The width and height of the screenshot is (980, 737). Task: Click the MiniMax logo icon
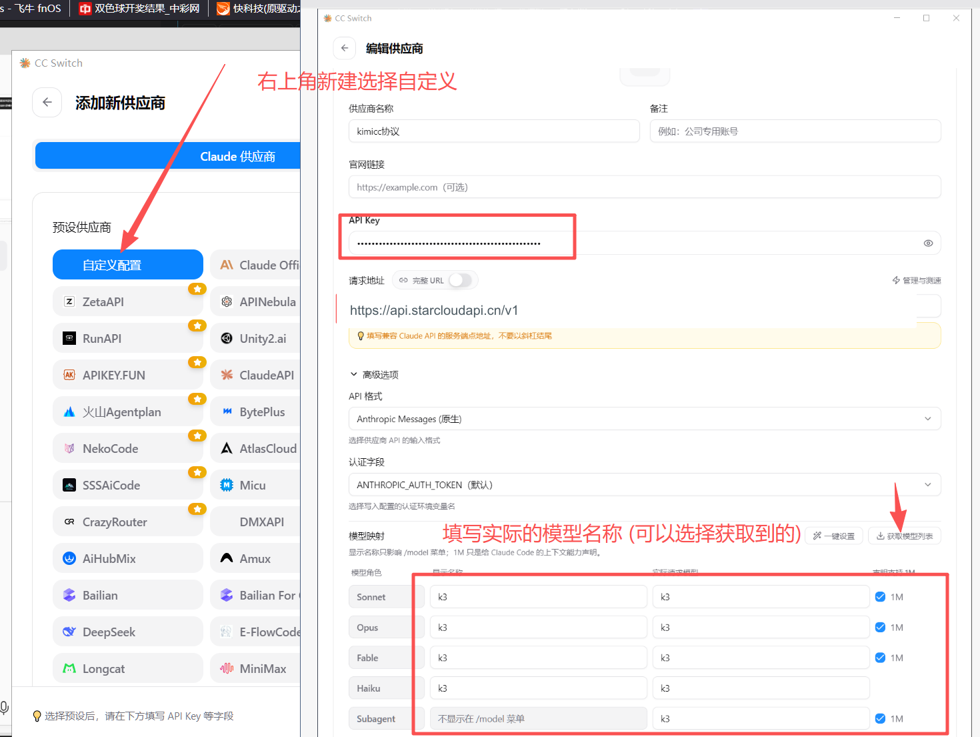(227, 669)
